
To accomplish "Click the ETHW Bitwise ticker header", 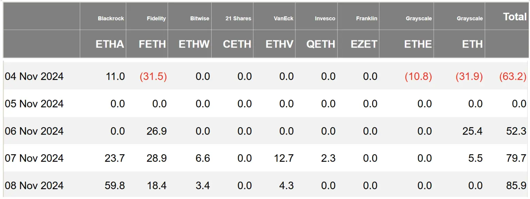I will [194, 44].
